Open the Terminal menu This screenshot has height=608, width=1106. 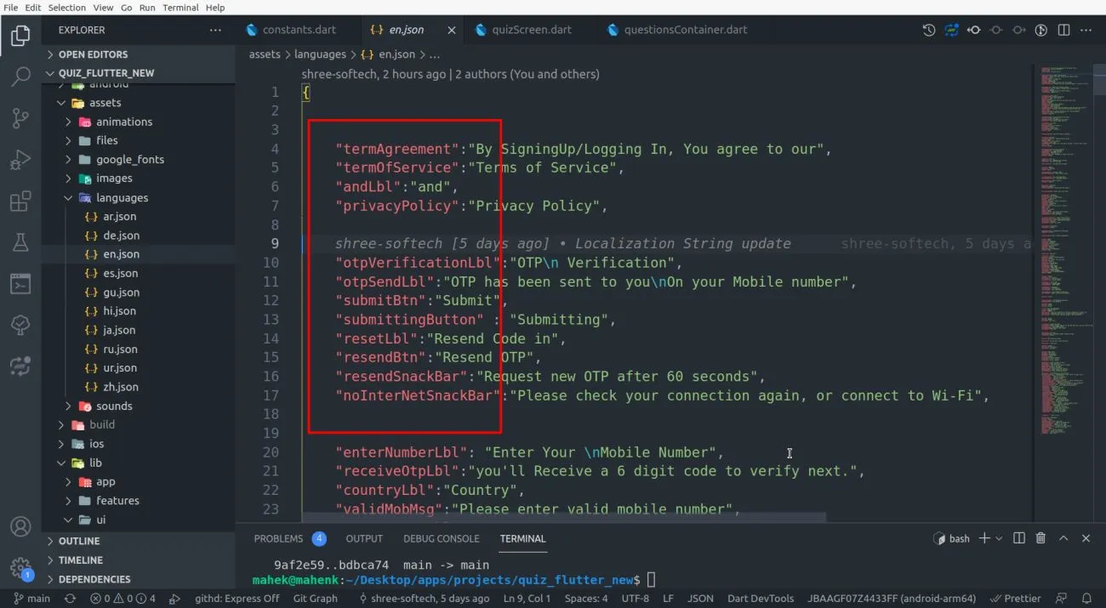point(180,7)
